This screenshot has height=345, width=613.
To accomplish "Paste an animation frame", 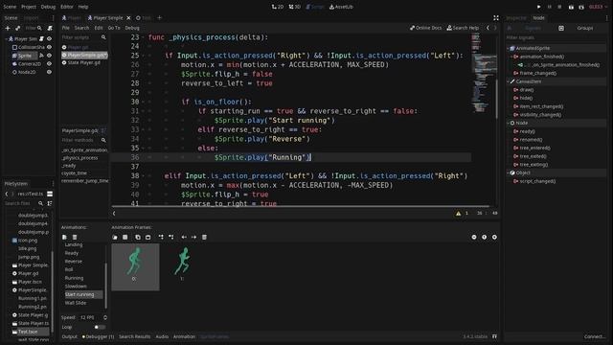I will [148, 237].
